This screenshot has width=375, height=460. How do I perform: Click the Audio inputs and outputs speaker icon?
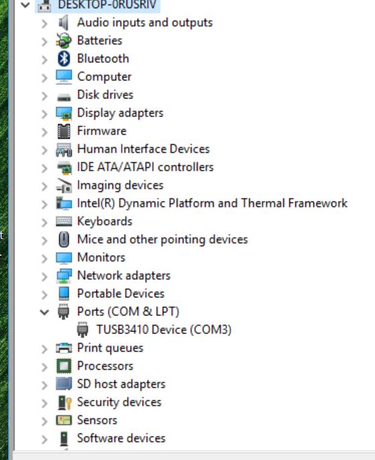point(64,23)
